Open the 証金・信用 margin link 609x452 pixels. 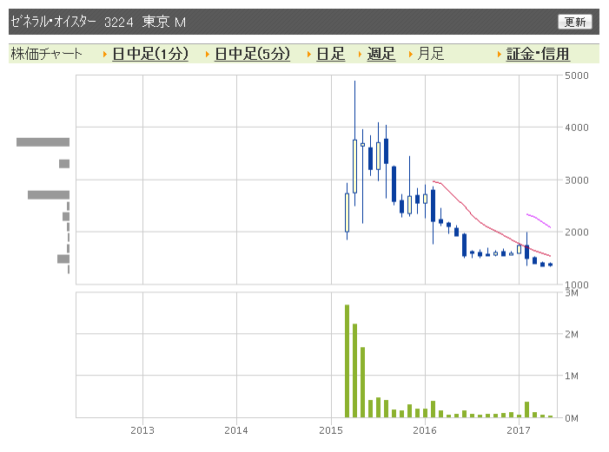[x=538, y=54]
